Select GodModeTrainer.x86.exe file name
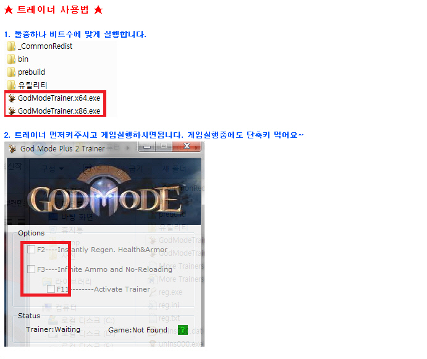Viewport: 427px width, 359px height. tap(59, 111)
